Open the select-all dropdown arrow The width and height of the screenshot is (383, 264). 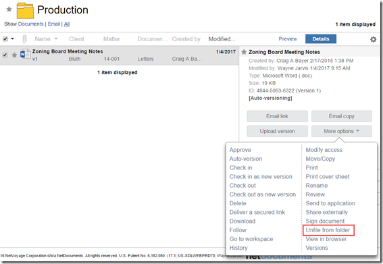12,38
